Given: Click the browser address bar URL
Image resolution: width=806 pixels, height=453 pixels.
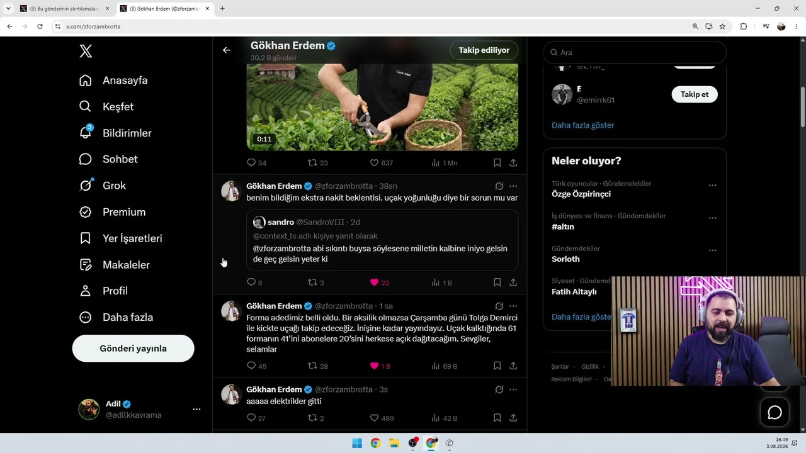Looking at the screenshot, I should click(93, 26).
